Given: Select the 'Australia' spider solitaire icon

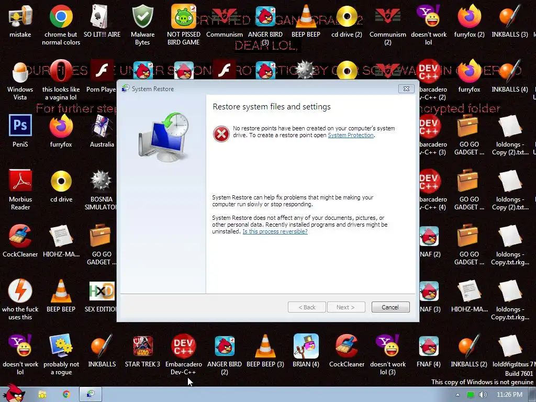Looking at the screenshot, I should (102, 131).
